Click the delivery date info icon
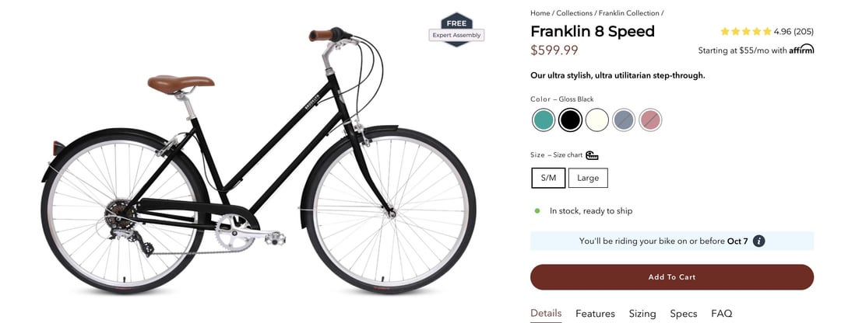 pos(758,241)
